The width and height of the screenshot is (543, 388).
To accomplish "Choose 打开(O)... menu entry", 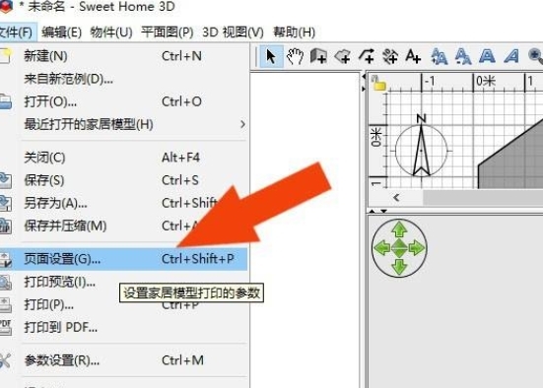I will (123, 101).
